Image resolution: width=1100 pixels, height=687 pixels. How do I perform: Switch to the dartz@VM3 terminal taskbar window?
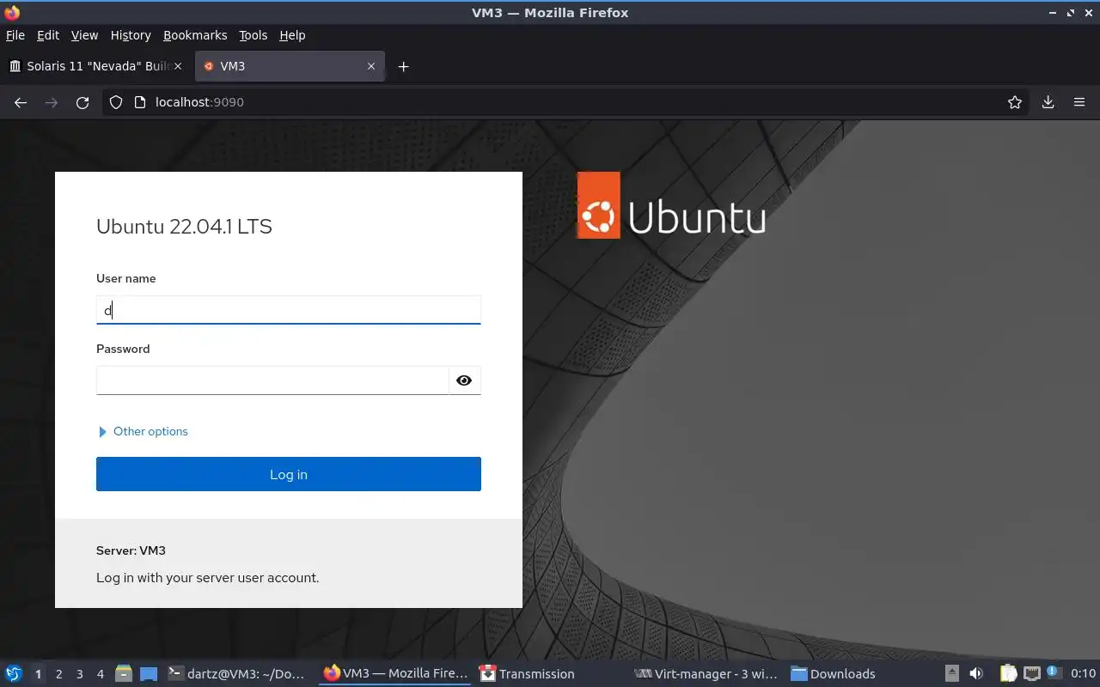coord(236,674)
